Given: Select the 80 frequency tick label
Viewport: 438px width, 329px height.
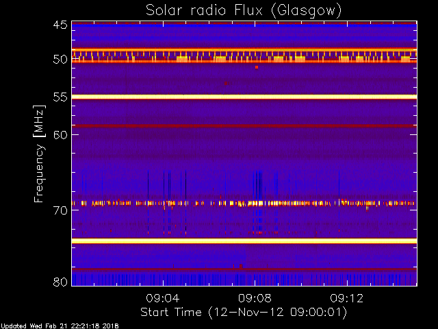Looking at the screenshot, I should pos(60,282).
